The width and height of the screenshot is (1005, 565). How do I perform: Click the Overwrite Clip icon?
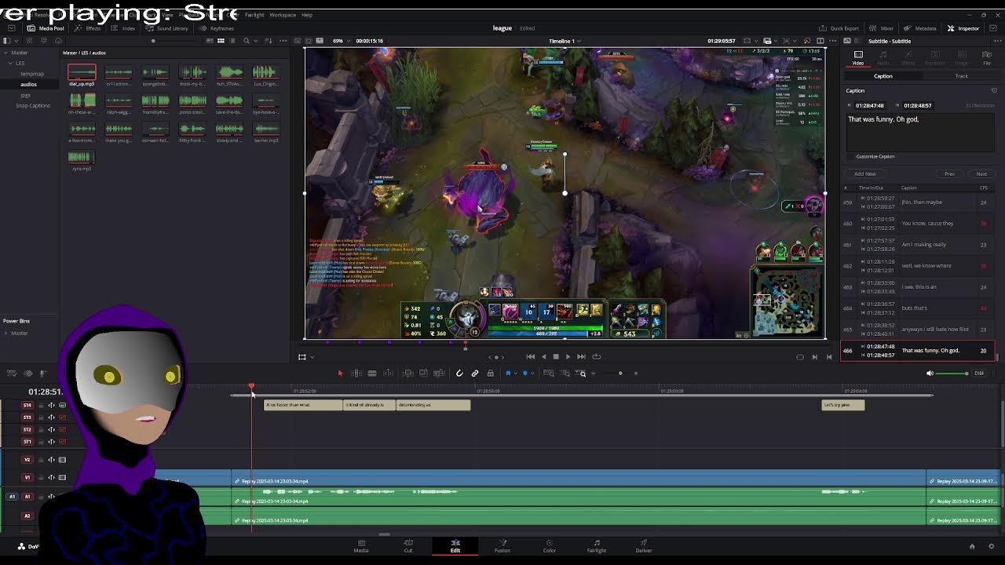423,374
